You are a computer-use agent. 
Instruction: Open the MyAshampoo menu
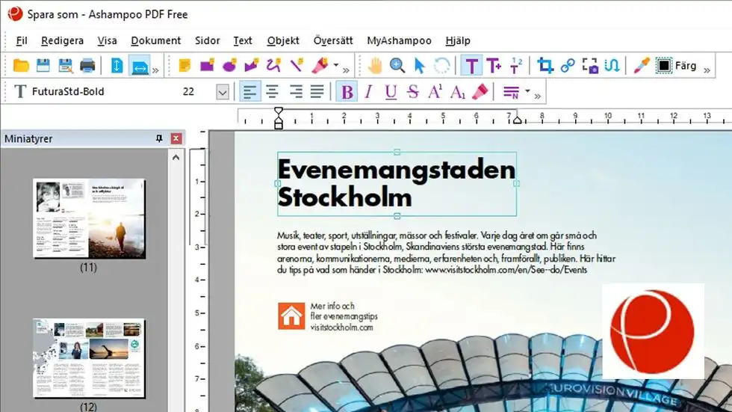click(399, 40)
